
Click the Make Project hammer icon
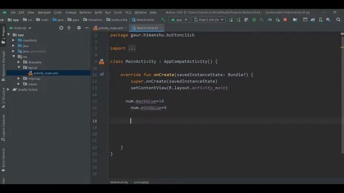(x=163, y=20)
